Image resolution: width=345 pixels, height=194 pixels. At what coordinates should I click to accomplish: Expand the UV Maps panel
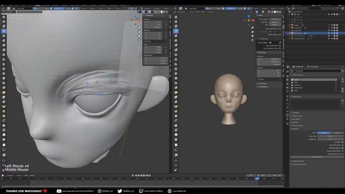[295, 113]
